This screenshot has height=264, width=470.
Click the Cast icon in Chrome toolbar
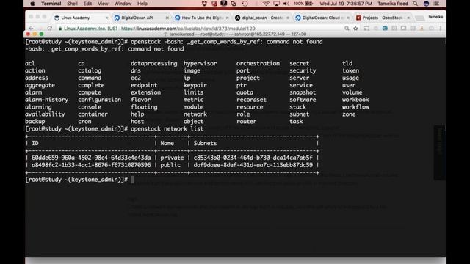coord(366,29)
